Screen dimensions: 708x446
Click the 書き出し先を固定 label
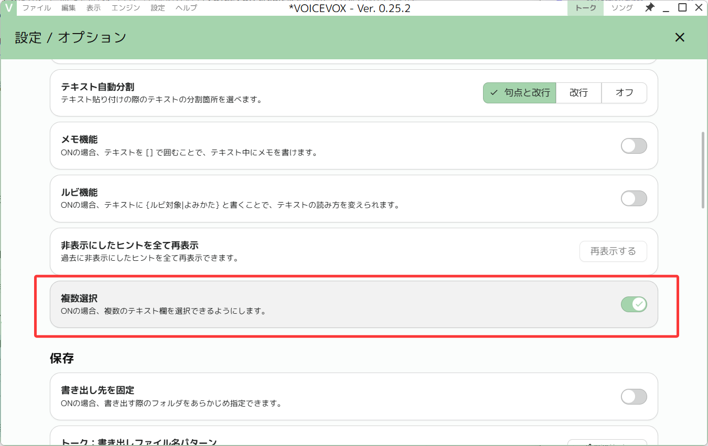(x=98, y=390)
